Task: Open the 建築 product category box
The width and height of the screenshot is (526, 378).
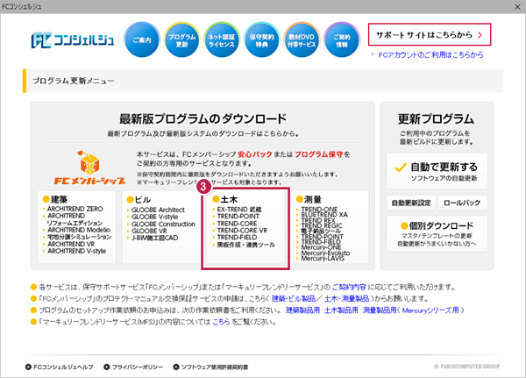Action: (77, 227)
